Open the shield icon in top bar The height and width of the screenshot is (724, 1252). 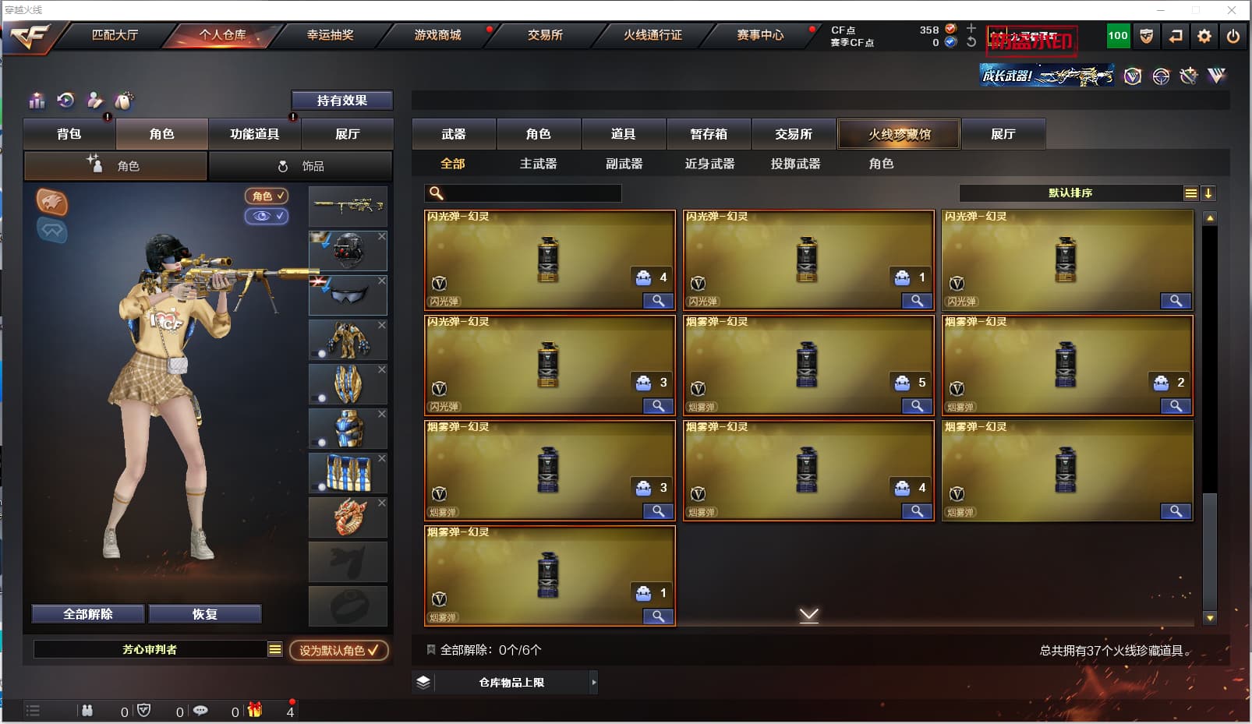(x=1147, y=36)
